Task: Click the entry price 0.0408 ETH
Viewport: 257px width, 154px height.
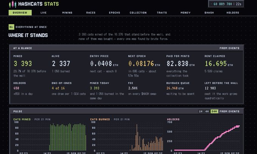Action: pos(104,64)
